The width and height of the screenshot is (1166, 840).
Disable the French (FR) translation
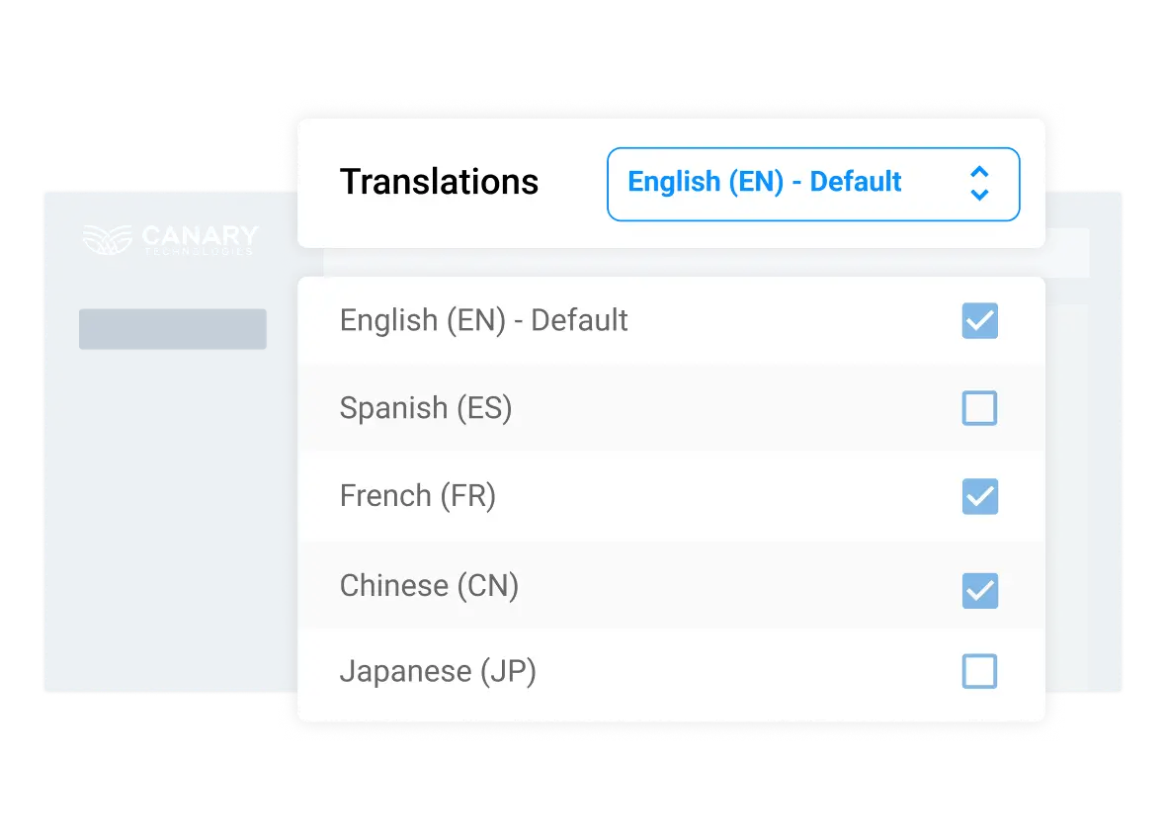[979, 497]
